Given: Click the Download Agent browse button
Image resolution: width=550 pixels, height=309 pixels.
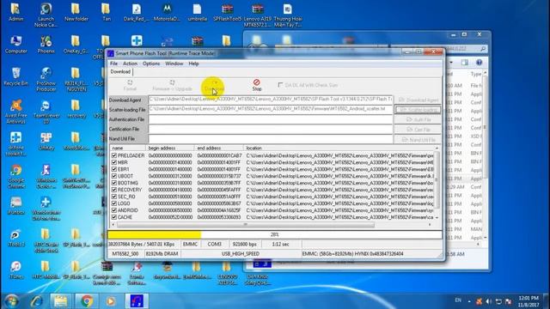Looking at the screenshot, I should click(x=418, y=100).
